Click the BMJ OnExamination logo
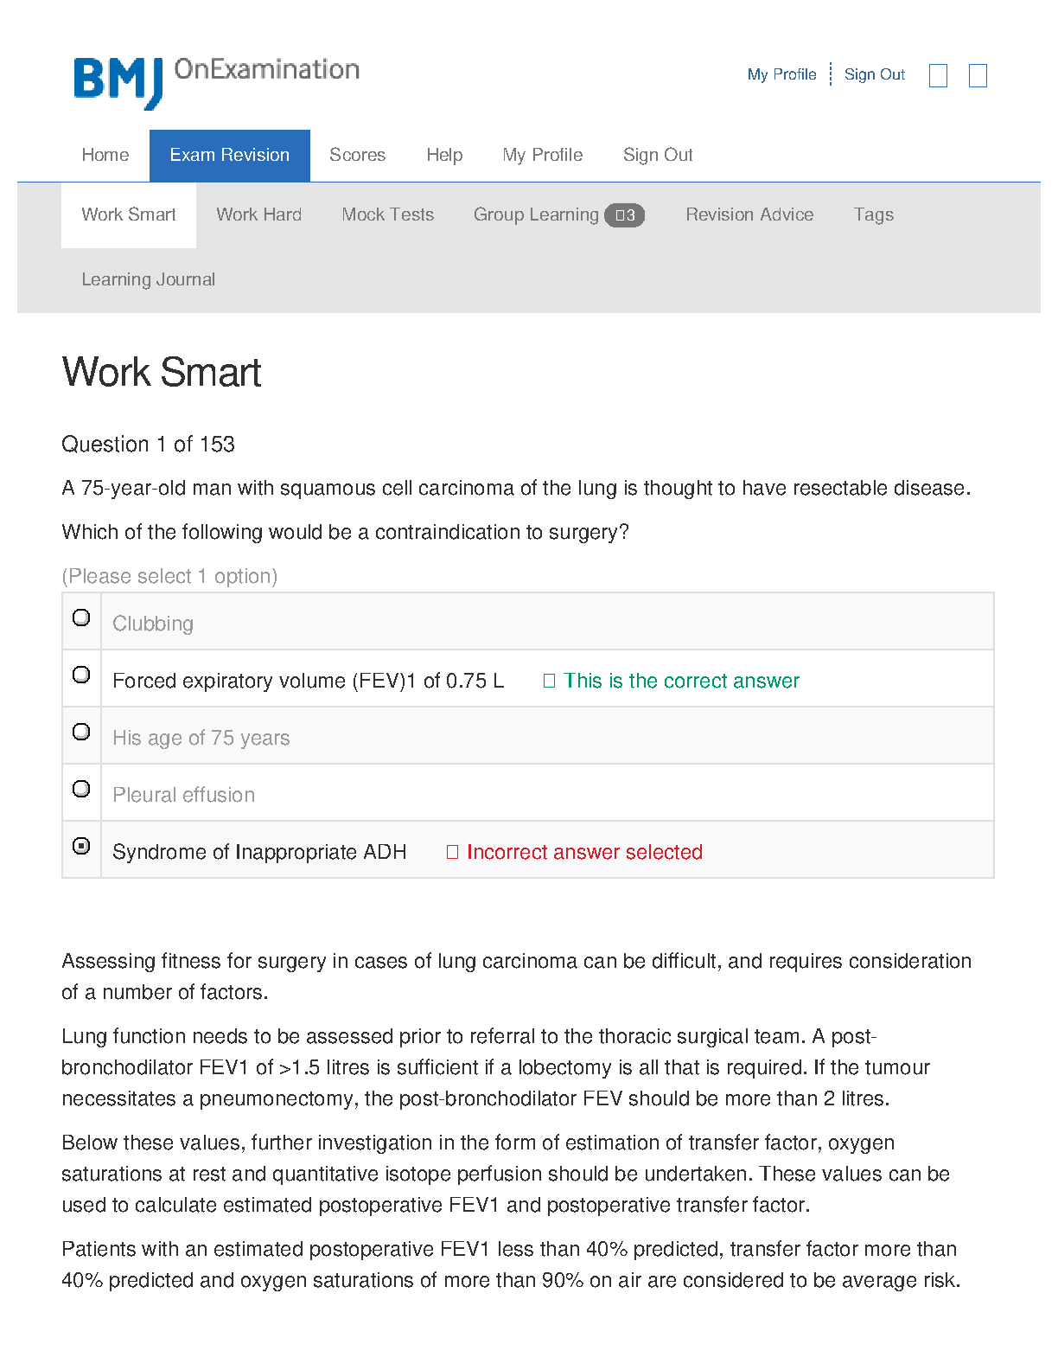Image resolution: width=1058 pixels, height=1370 pixels. [216, 82]
